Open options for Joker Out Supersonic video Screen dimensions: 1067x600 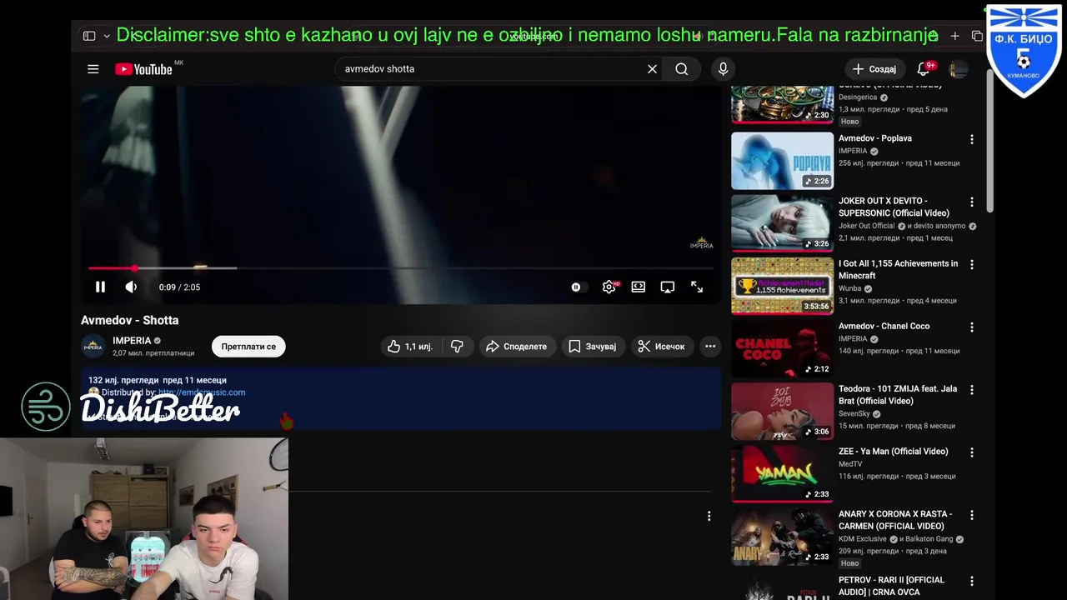[x=971, y=202]
